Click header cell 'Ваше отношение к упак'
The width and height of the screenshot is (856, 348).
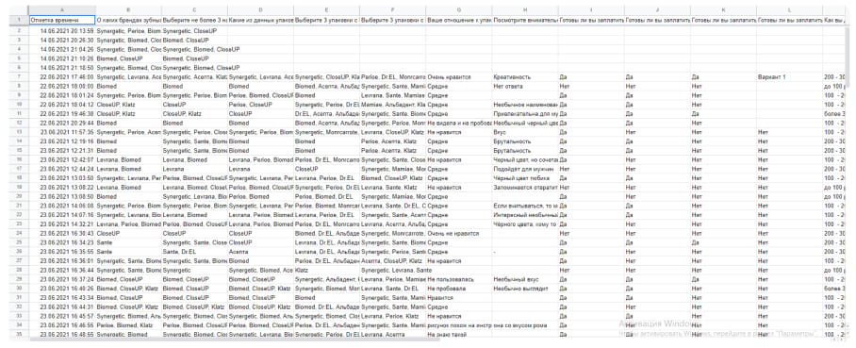(x=458, y=20)
